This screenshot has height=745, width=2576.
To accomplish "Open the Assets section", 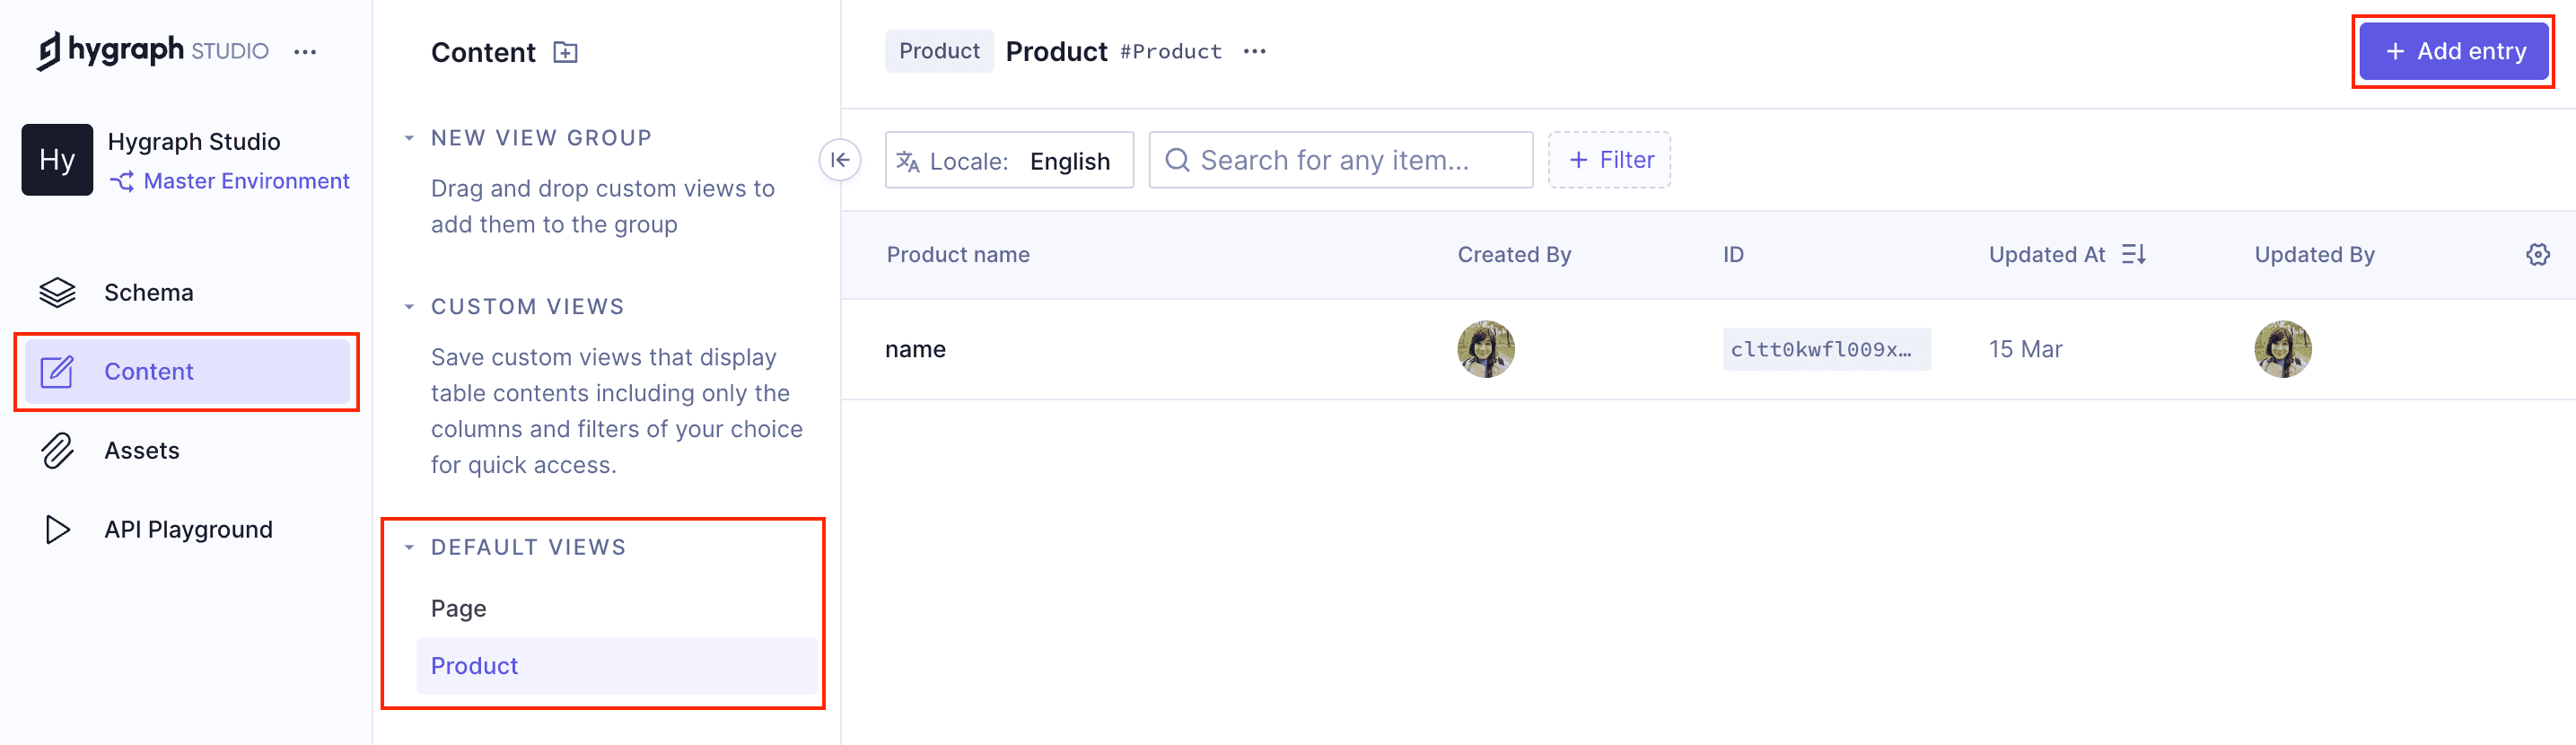I will (141, 450).
